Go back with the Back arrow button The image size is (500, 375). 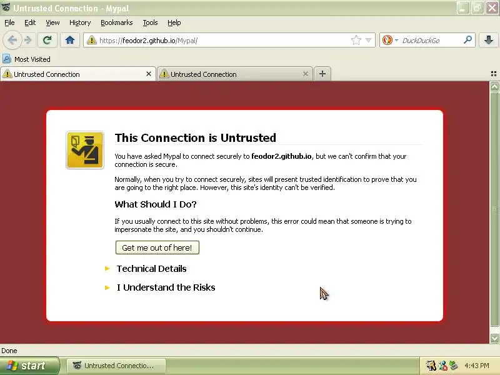point(12,41)
